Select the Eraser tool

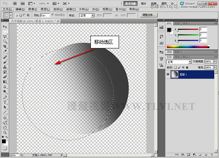5,77
